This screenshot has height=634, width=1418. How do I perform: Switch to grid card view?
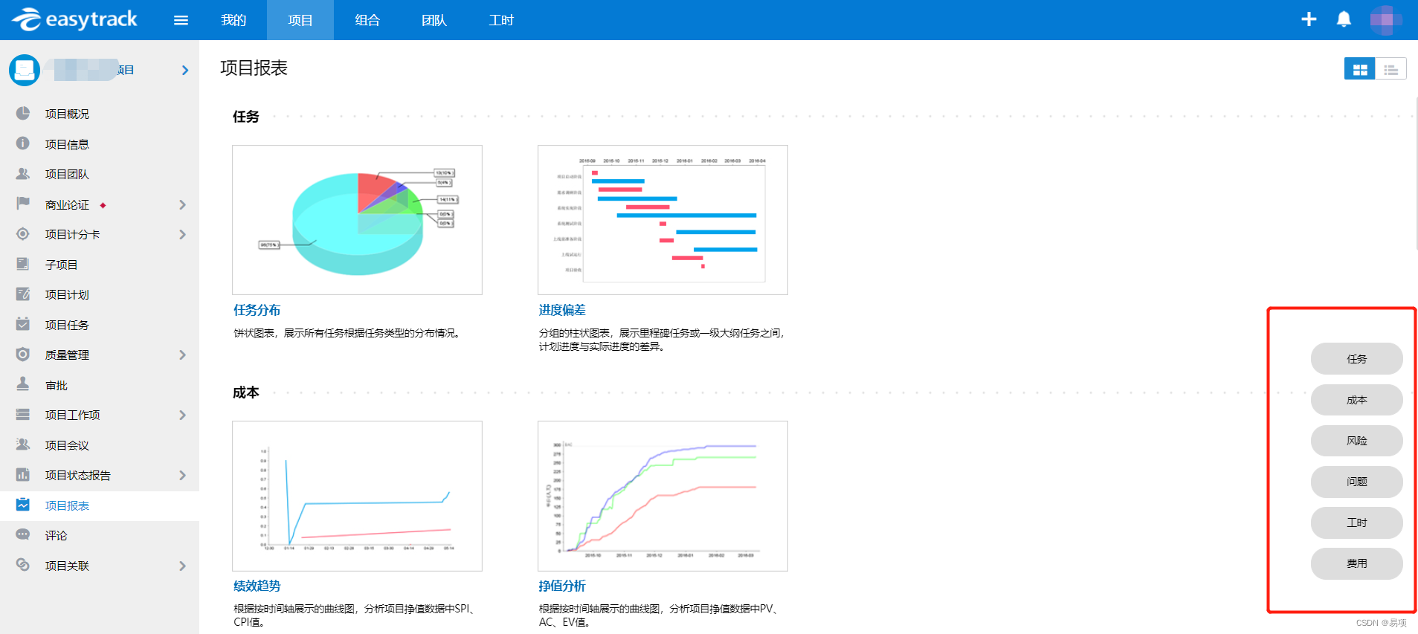coord(1360,69)
